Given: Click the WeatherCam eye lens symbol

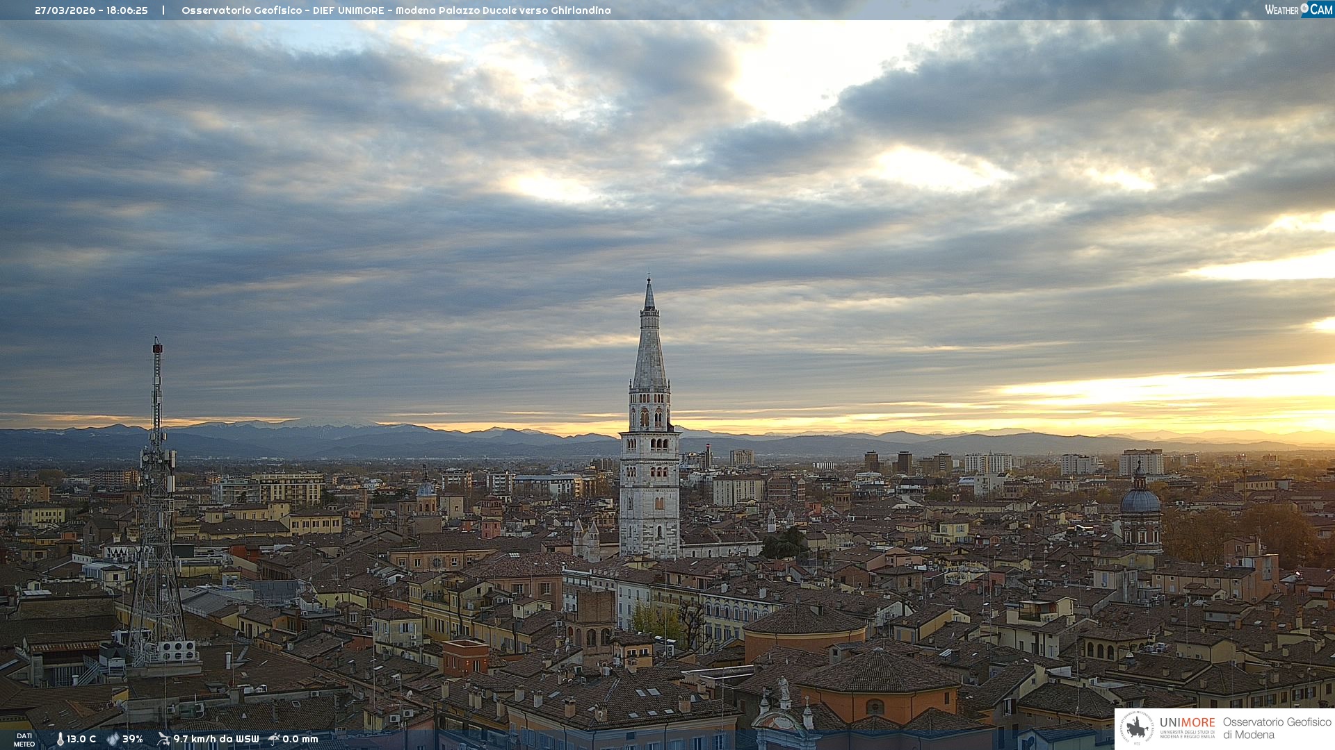Looking at the screenshot, I should [1304, 8].
